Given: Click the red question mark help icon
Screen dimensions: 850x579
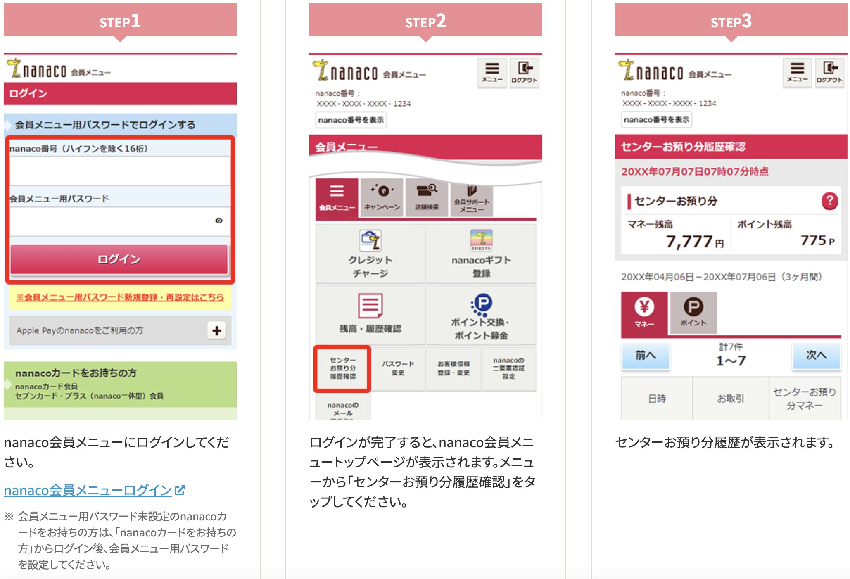Looking at the screenshot, I should (x=829, y=201).
